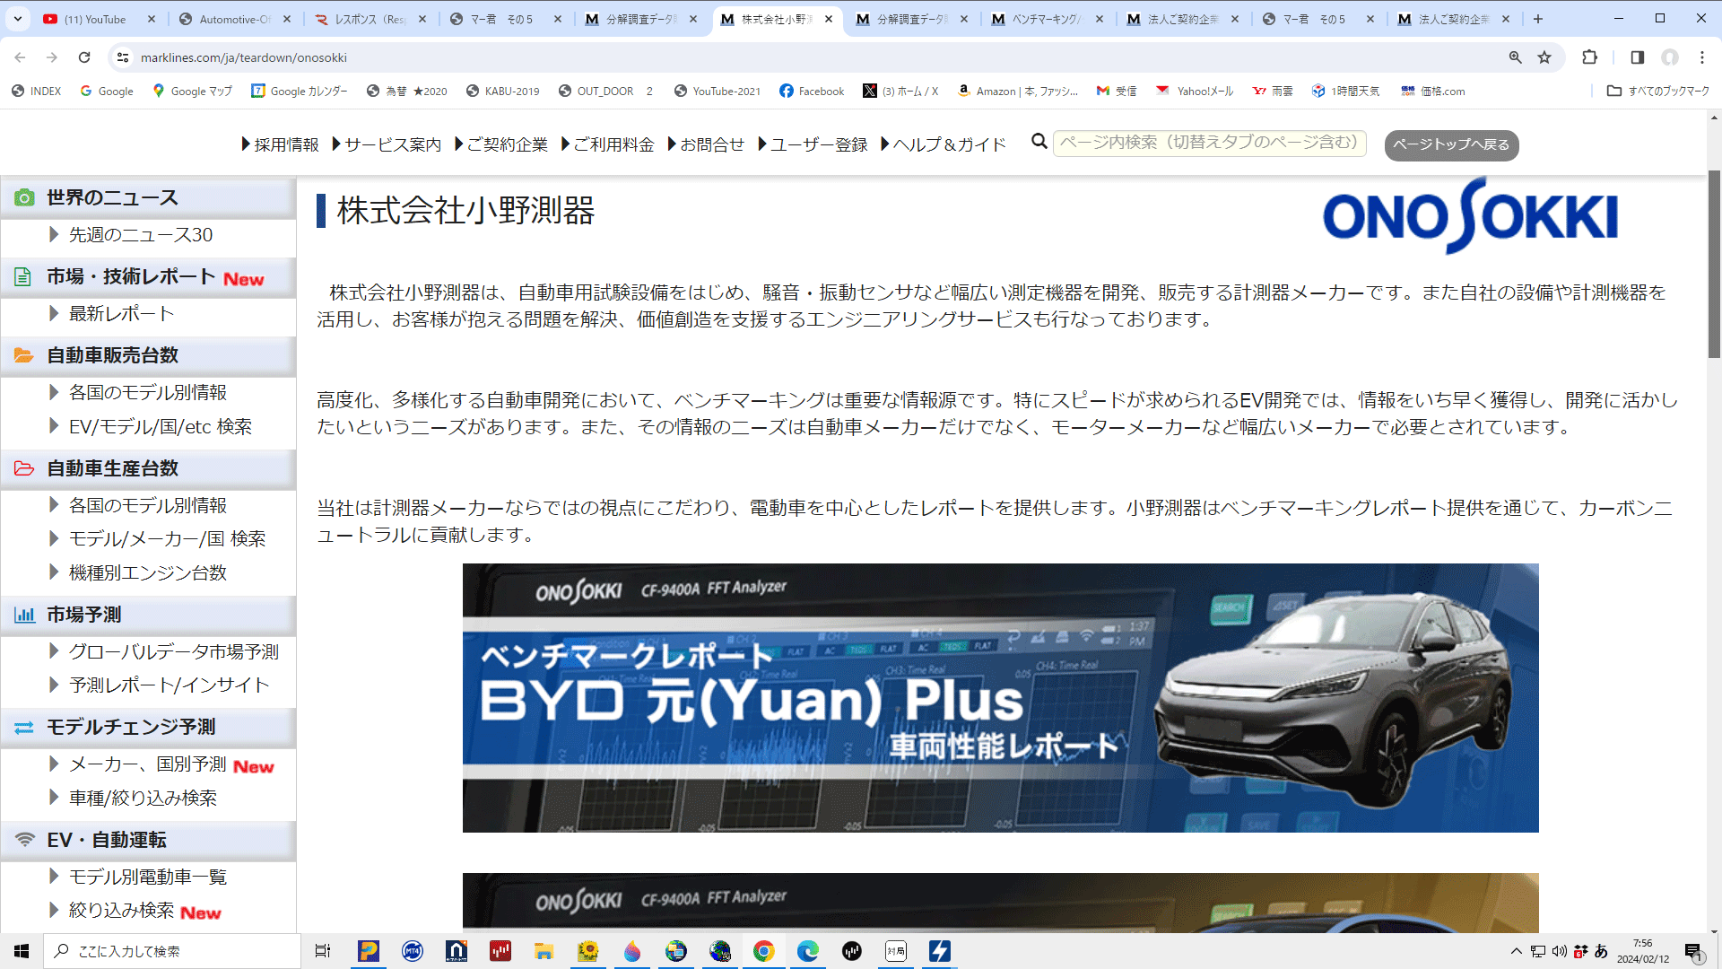Click the wifi icon next to EV・自動運転
Viewport: 1722px width, 969px height.
click(24, 840)
